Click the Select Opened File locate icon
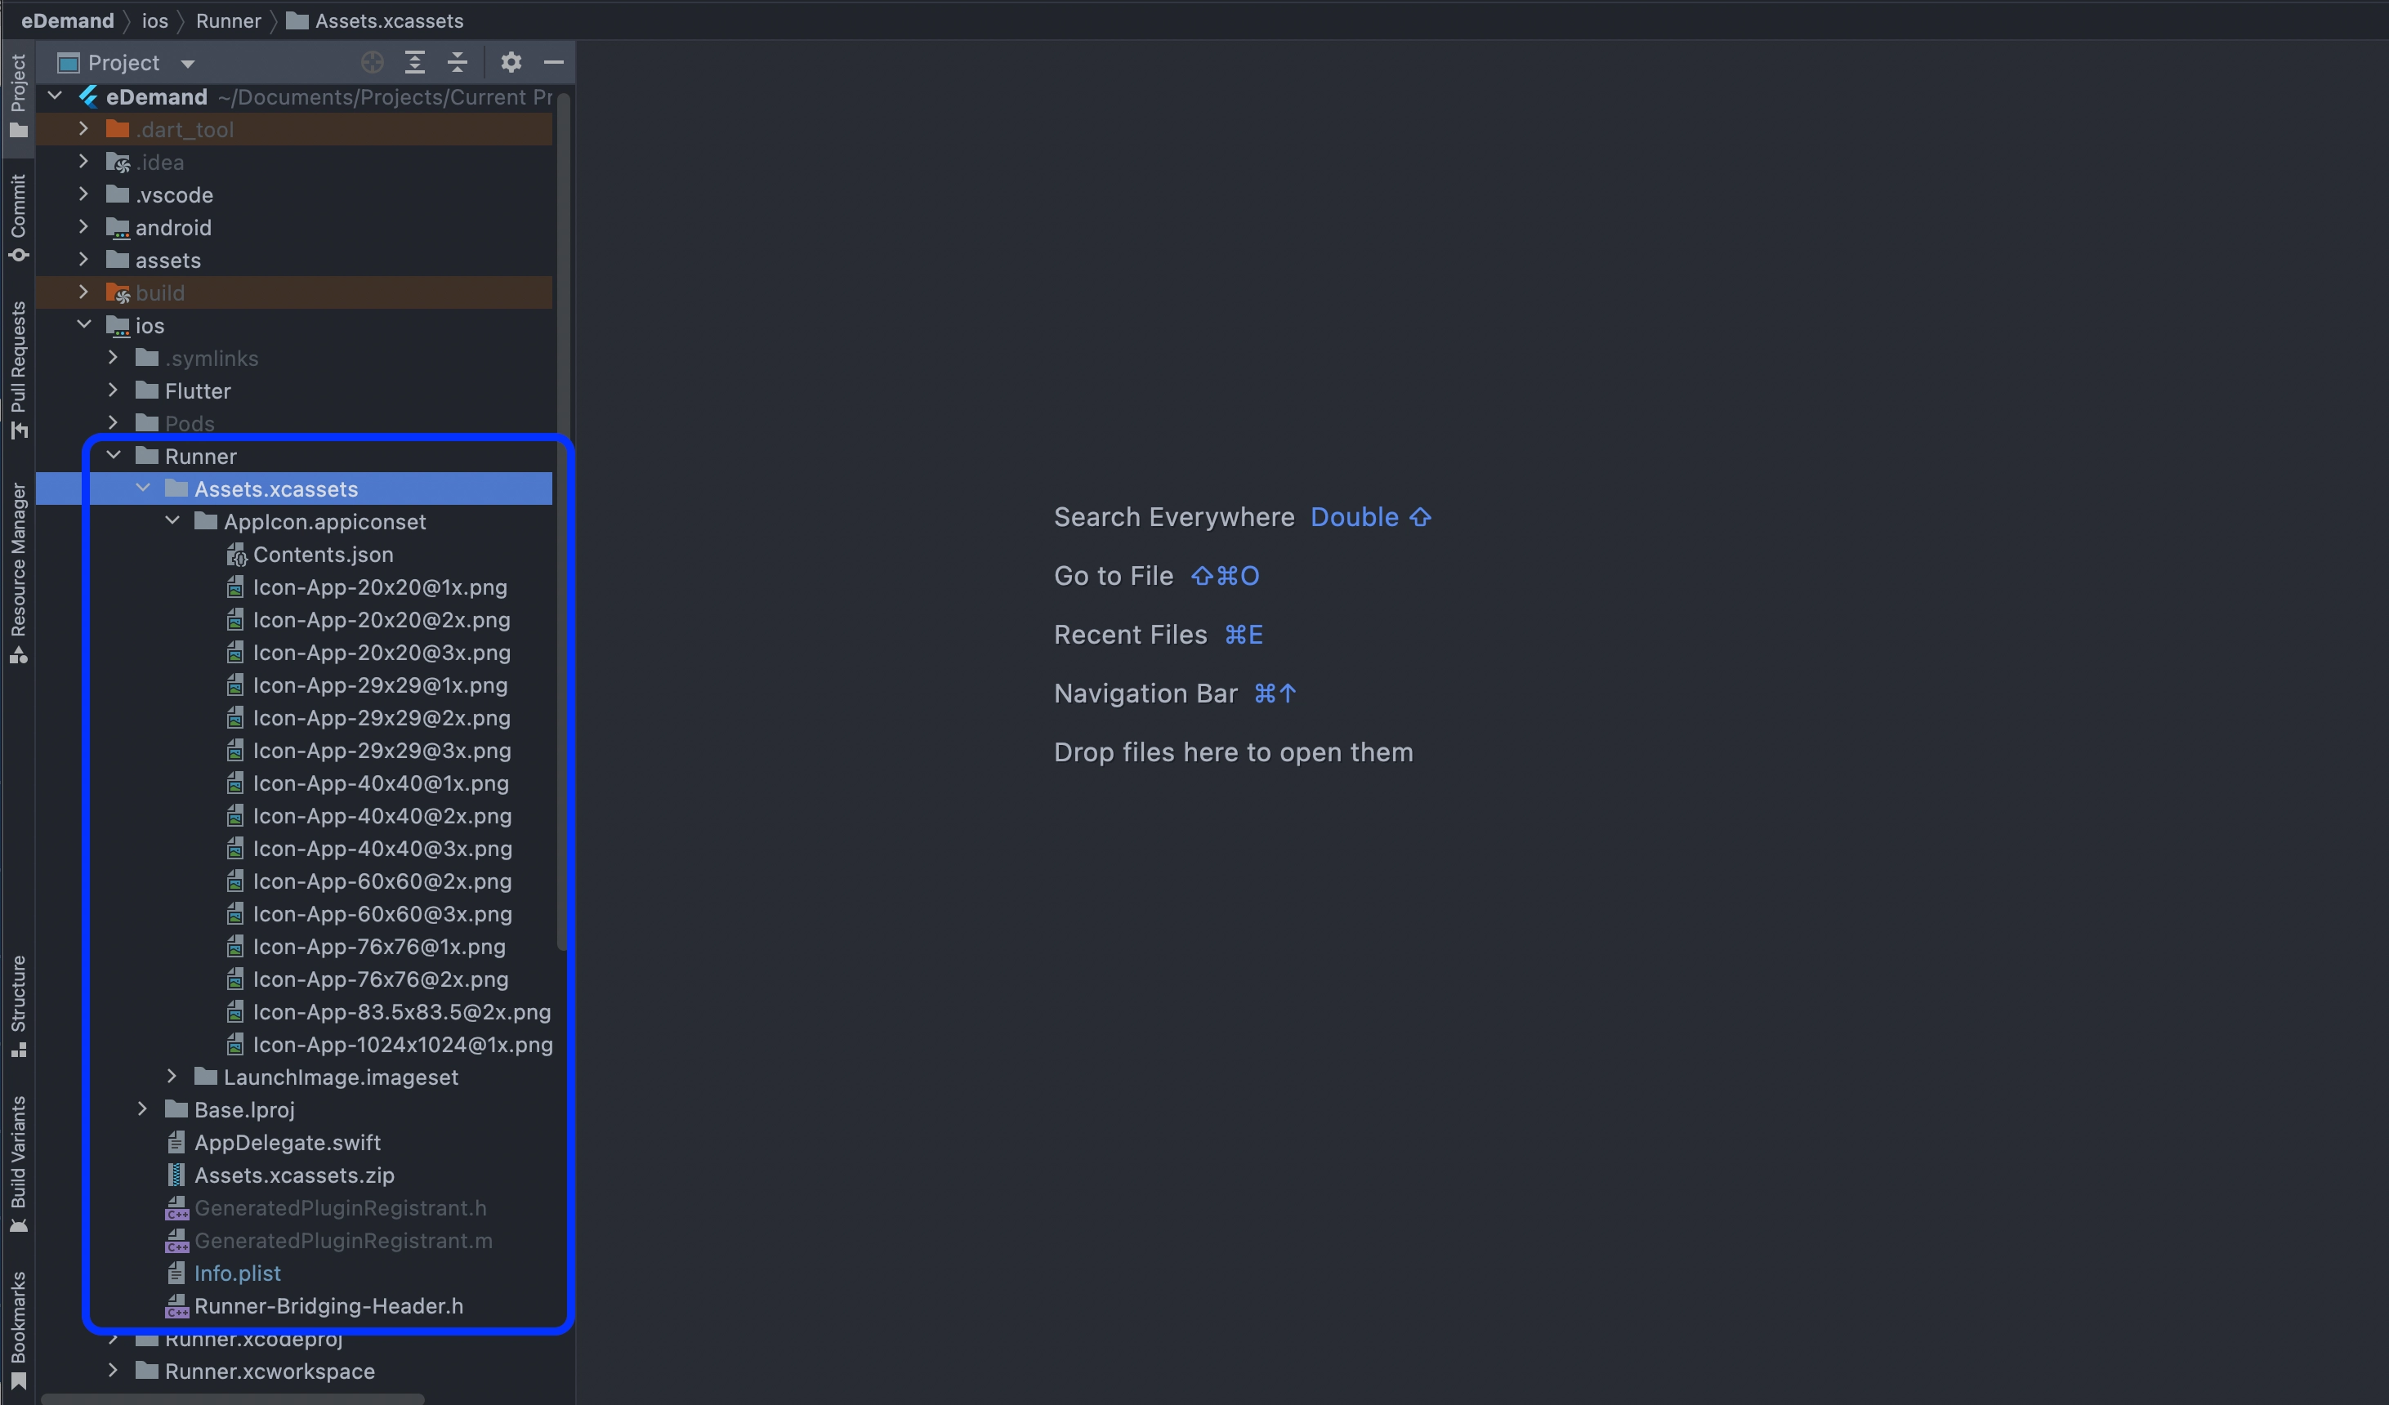Image resolution: width=2389 pixels, height=1405 pixels. [373, 63]
